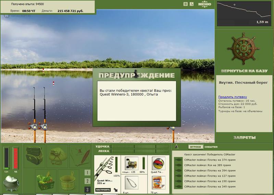Click the S icon beside the pause button
274x195 pixels.
[x=191, y=4]
